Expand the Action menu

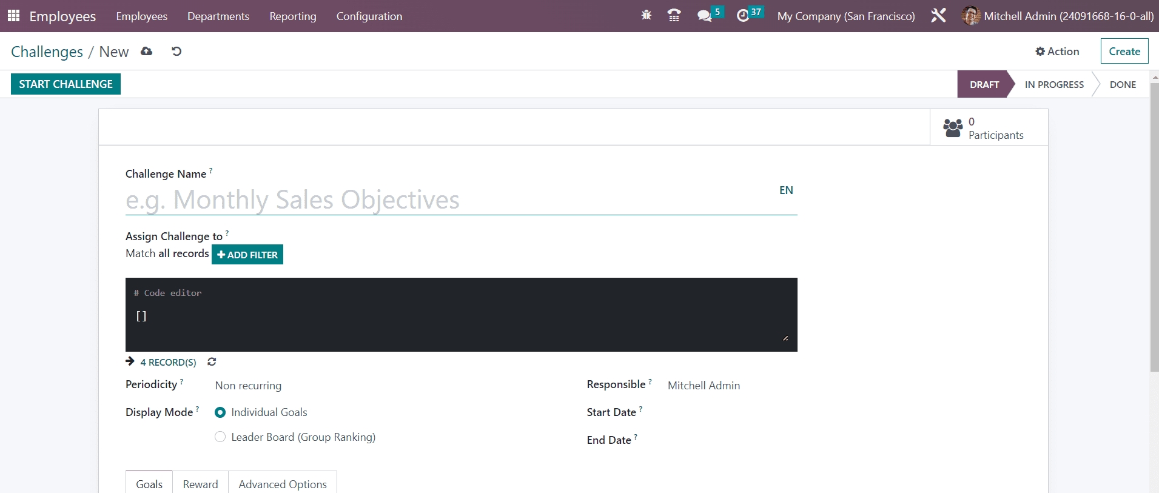pos(1057,52)
